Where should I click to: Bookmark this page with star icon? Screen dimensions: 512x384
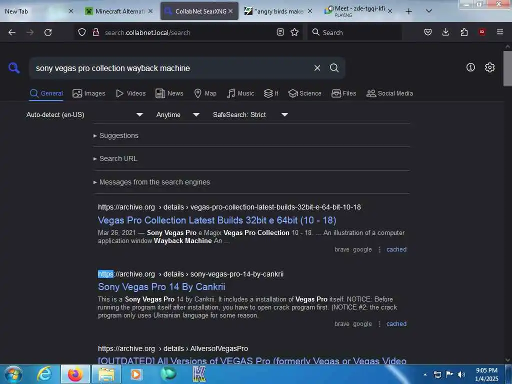pos(294,32)
